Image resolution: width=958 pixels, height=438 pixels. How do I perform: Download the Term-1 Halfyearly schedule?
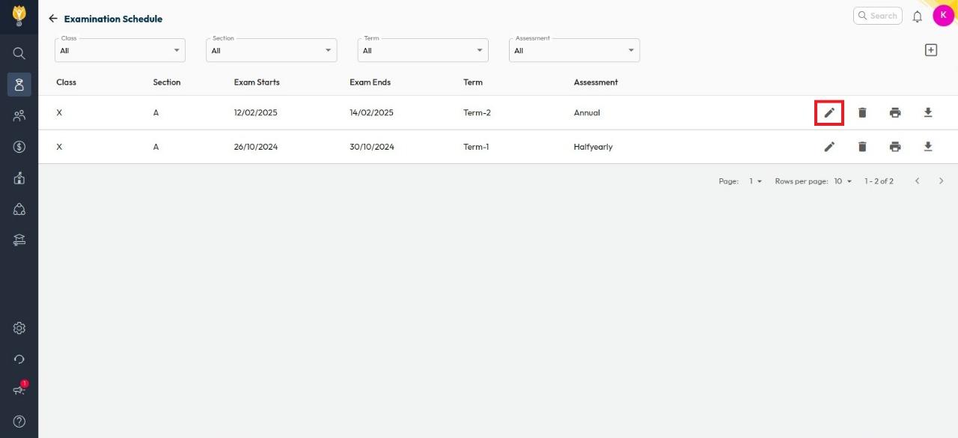click(x=928, y=147)
